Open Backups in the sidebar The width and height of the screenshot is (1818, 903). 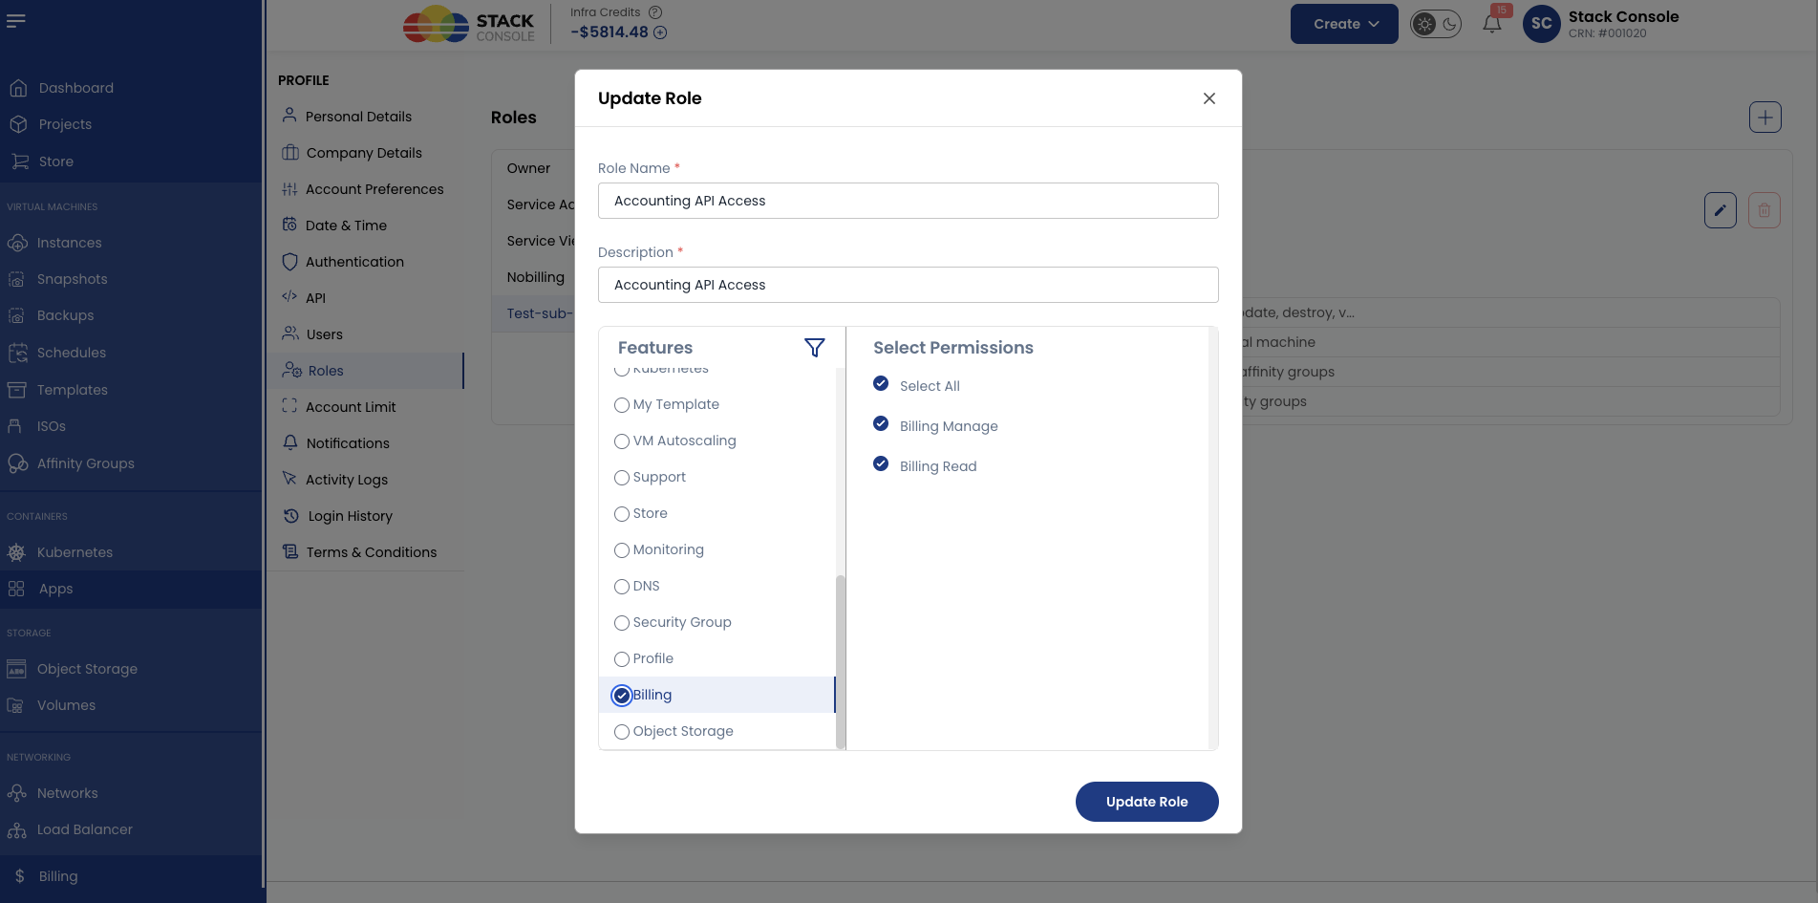click(65, 315)
